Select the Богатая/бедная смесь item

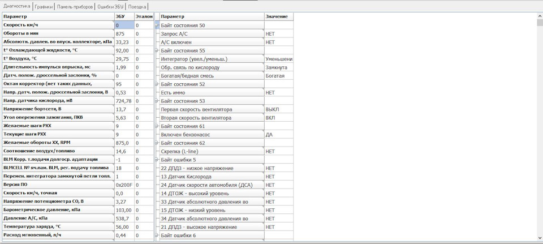[x=212, y=76]
